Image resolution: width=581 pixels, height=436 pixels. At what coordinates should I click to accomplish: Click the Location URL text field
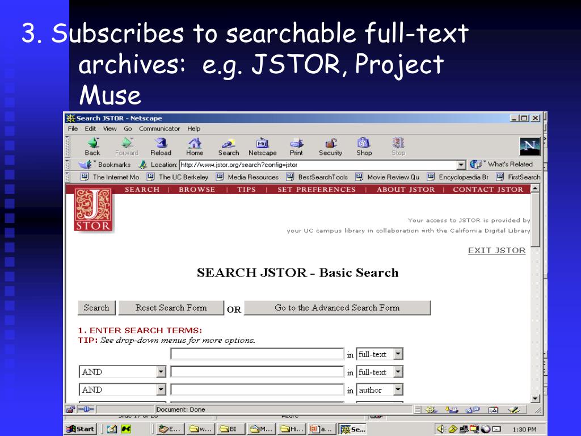pos(318,165)
